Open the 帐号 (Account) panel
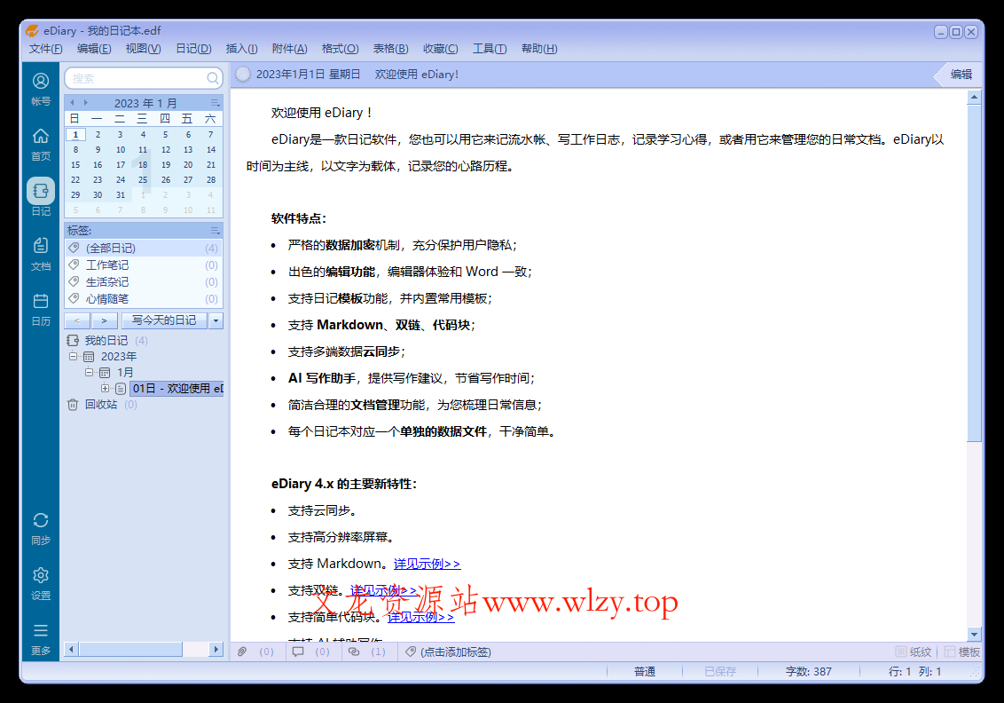This screenshot has height=703, width=1004. pos(40,86)
